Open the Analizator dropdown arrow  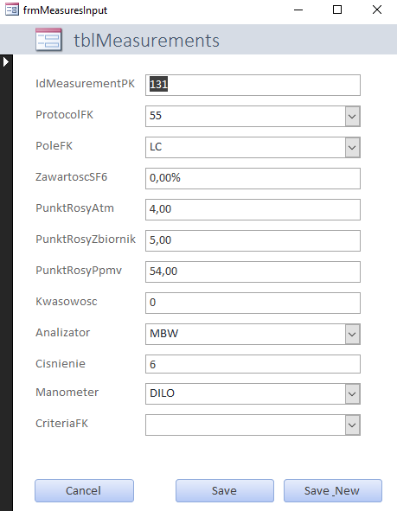click(352, 335)
